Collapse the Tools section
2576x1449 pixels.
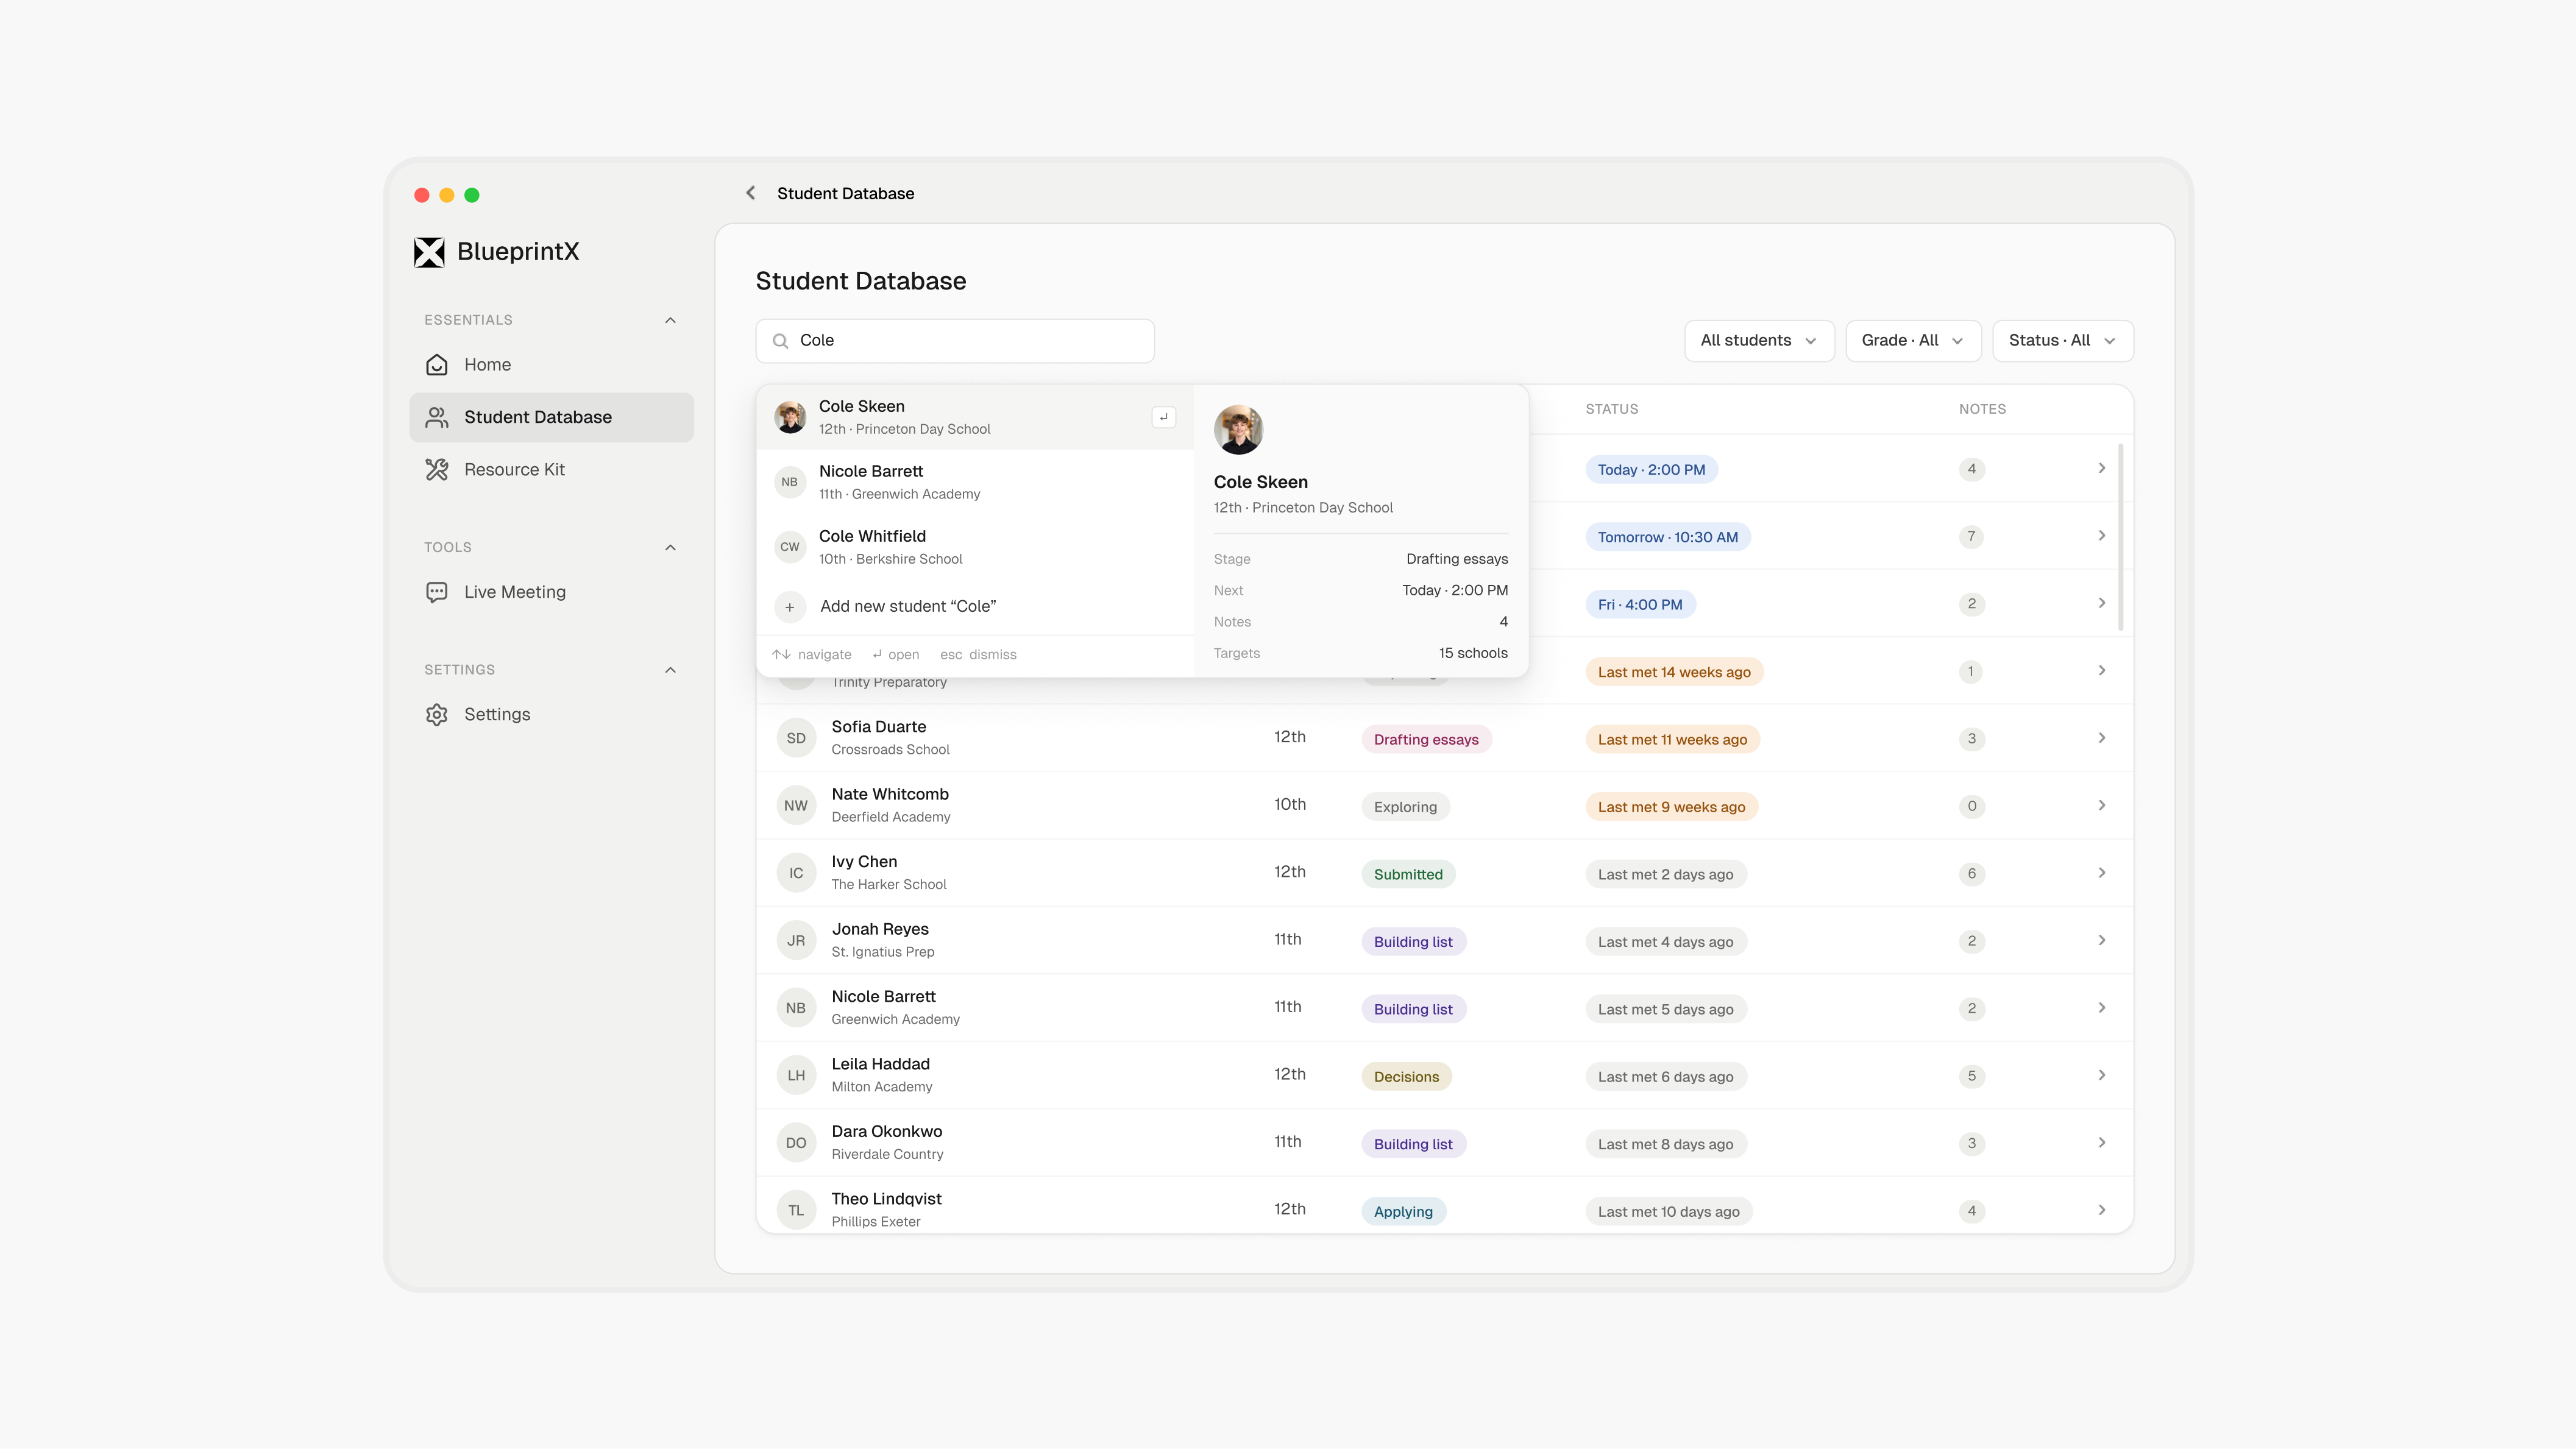pyautogui.click(x=670, y=547)
